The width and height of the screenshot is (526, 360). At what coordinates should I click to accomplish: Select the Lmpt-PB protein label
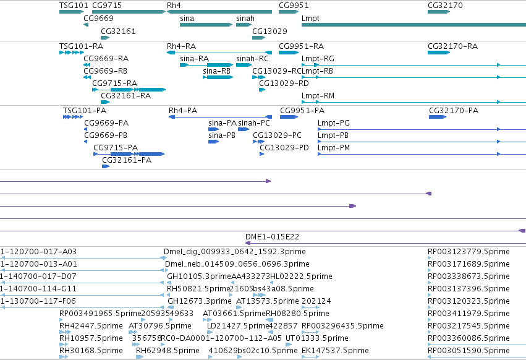click(x=333, y=135)
